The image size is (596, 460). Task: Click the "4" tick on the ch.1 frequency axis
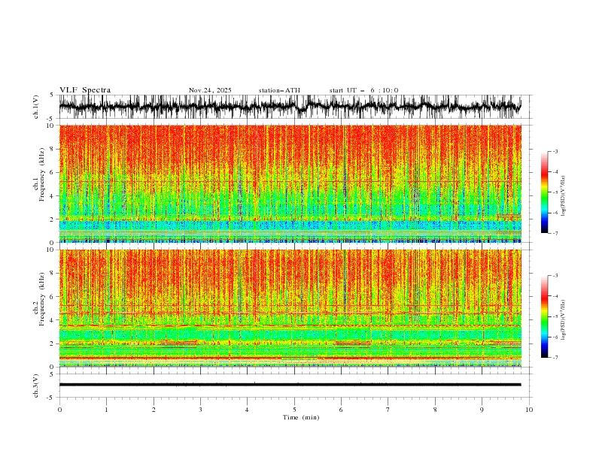(x=53, y=196)
